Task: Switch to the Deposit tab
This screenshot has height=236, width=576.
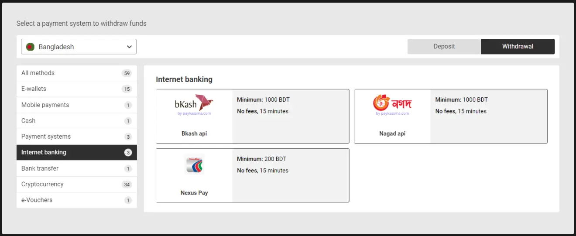Action: (x=444, y=46)
